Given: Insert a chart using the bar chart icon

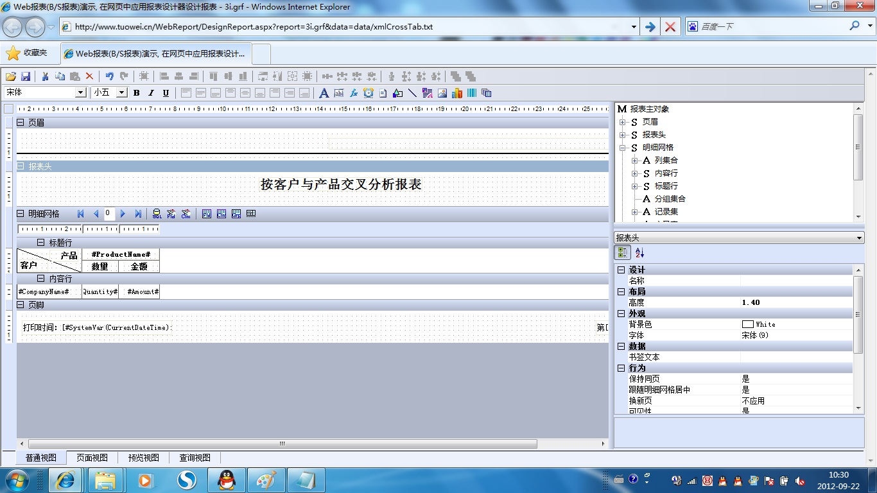Looking at the screenshot, I should 457,93.
